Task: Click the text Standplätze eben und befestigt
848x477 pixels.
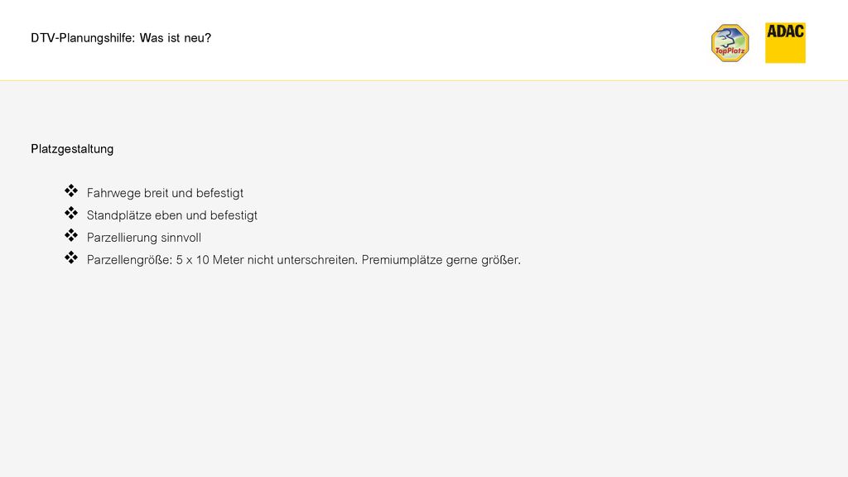Action: click(x=172, y=215)
